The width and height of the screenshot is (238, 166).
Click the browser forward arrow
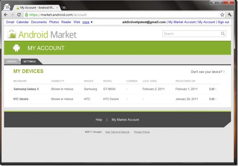click(x=12, y=15)
